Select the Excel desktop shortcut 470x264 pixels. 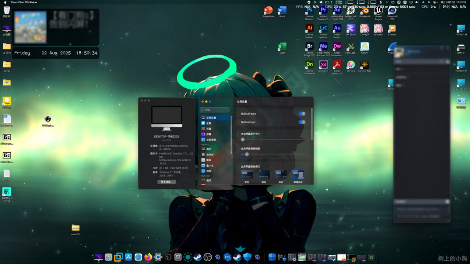[x=282, y=48]
